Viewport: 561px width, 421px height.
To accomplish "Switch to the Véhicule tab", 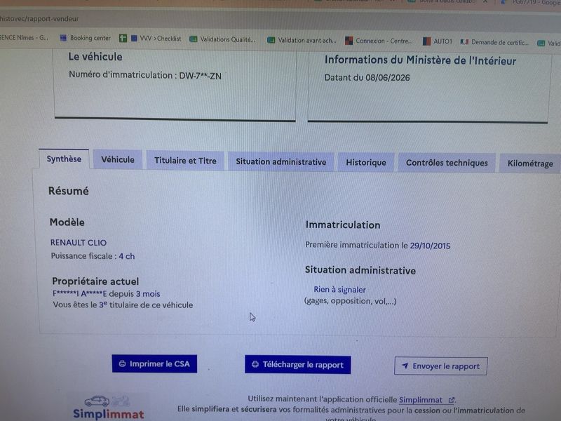I will tap(118, 160).
